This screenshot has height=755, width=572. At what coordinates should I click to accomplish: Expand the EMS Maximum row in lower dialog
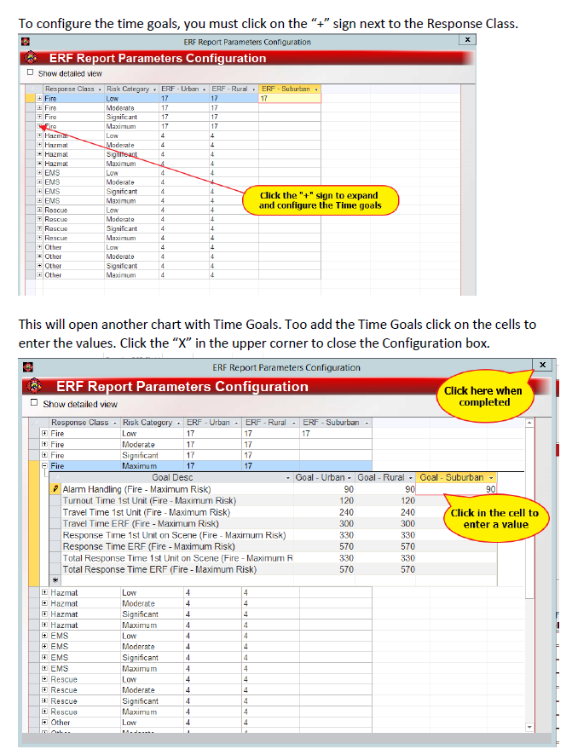click(x=44, y=668)
